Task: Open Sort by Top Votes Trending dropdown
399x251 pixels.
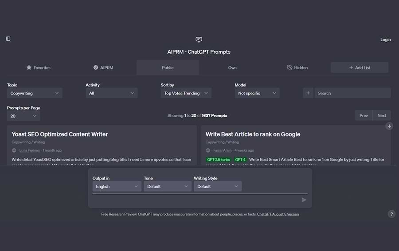Action: 186,93
